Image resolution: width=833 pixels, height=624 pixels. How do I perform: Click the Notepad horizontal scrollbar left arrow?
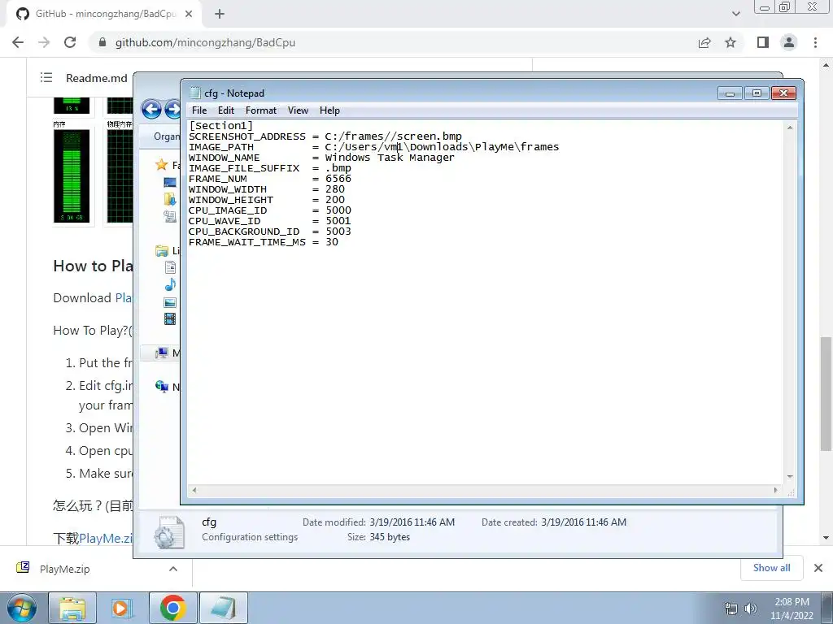tap(194, 490)
